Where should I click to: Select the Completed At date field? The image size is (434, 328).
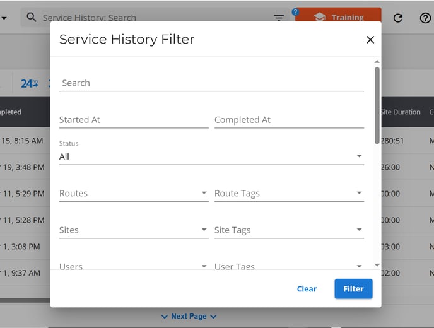(x=289, y=120)
